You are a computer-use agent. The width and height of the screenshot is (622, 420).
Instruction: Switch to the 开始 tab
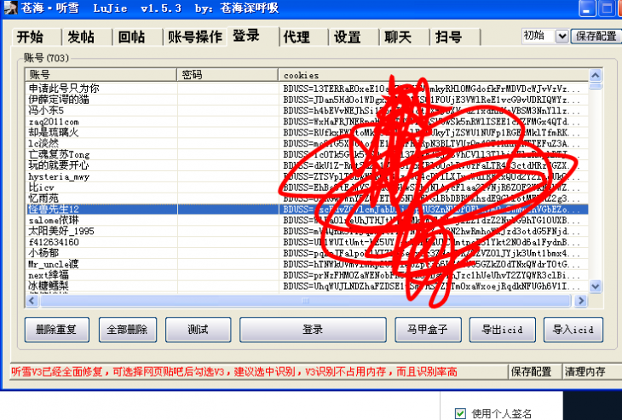pos(30,37)
